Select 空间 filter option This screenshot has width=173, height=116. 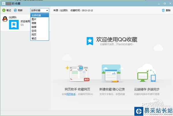[x=40, y=31]
